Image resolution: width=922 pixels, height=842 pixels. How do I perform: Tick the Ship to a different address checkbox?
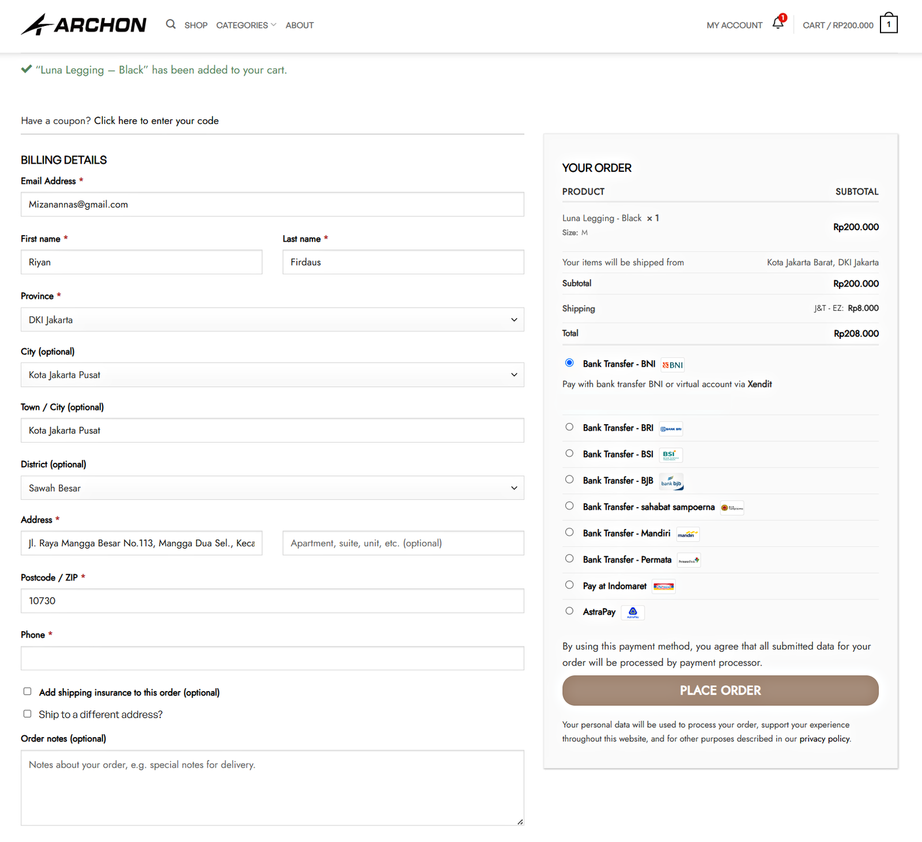coord(27,714)
